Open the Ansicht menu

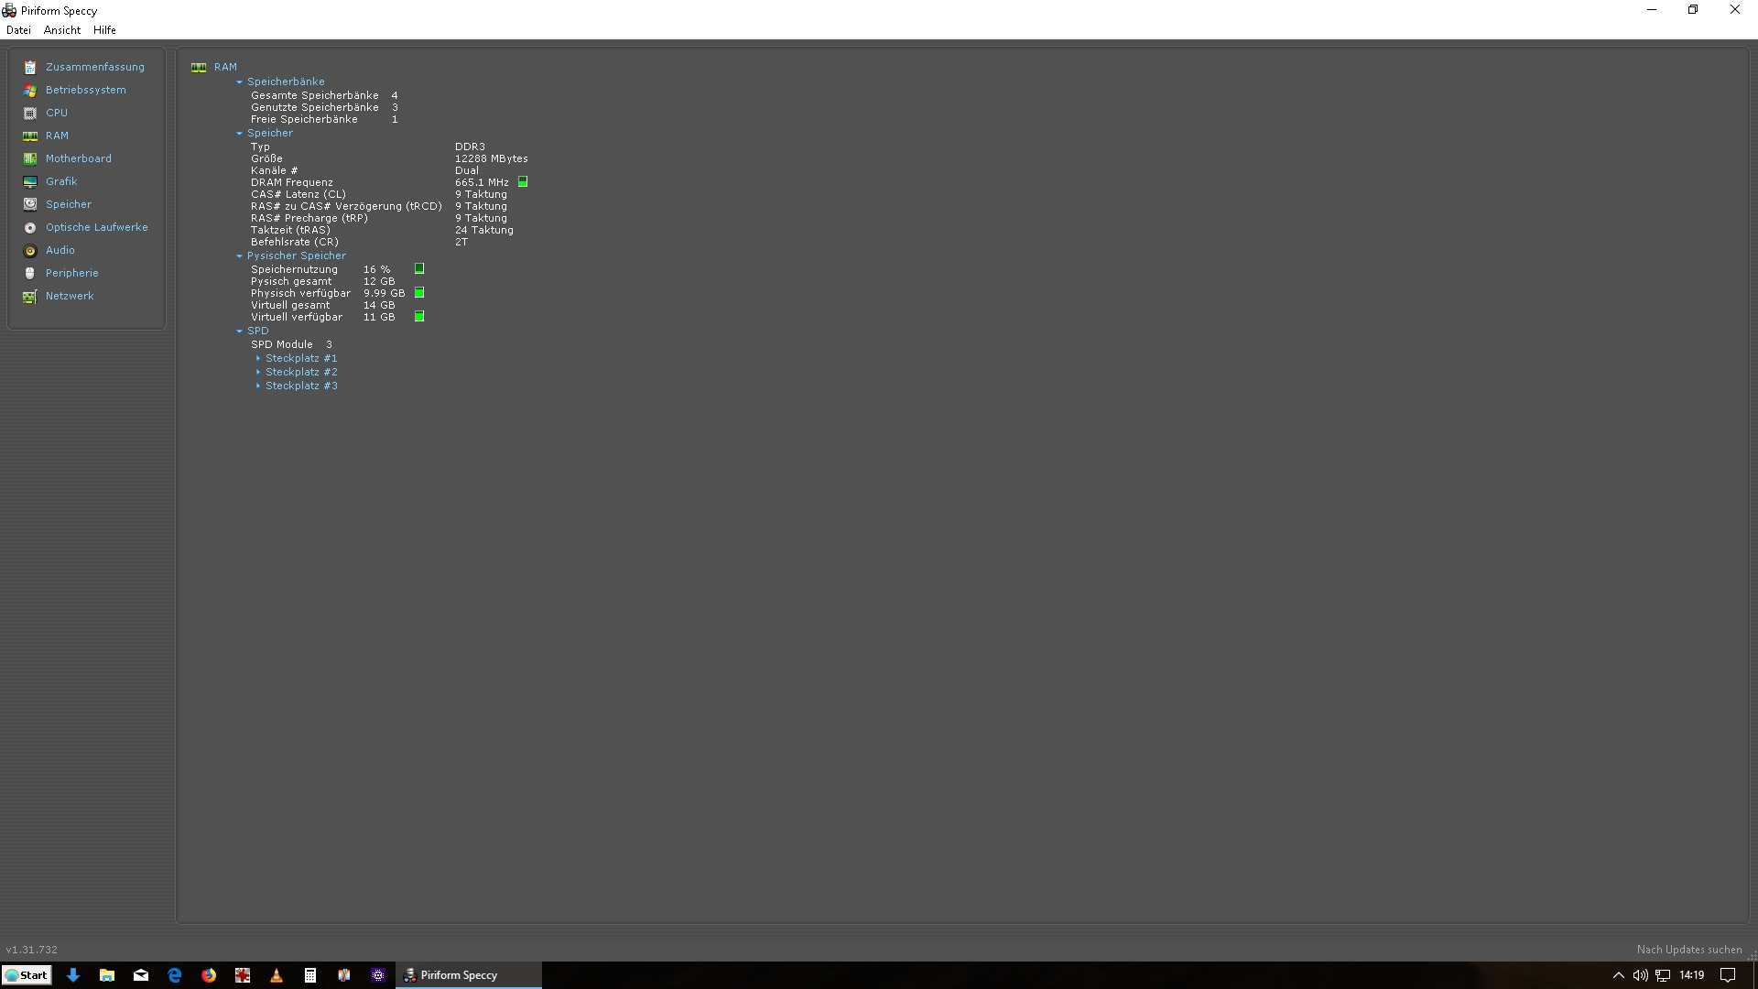(x=62, y=30)
